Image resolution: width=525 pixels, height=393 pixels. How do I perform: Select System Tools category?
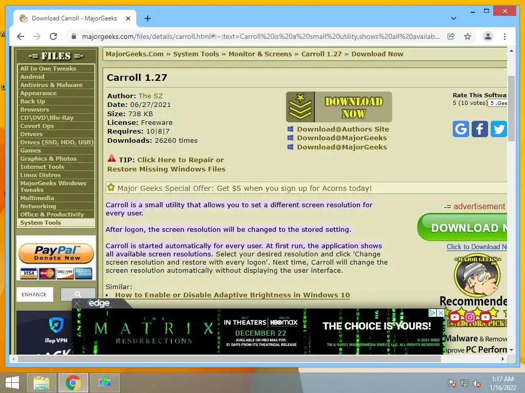pyautogui.click(x=56, y=223)
